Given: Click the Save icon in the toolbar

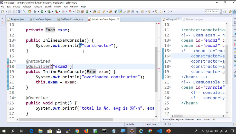Looking at the screenshot, I should pyautogui.click(x=10, y=12).
